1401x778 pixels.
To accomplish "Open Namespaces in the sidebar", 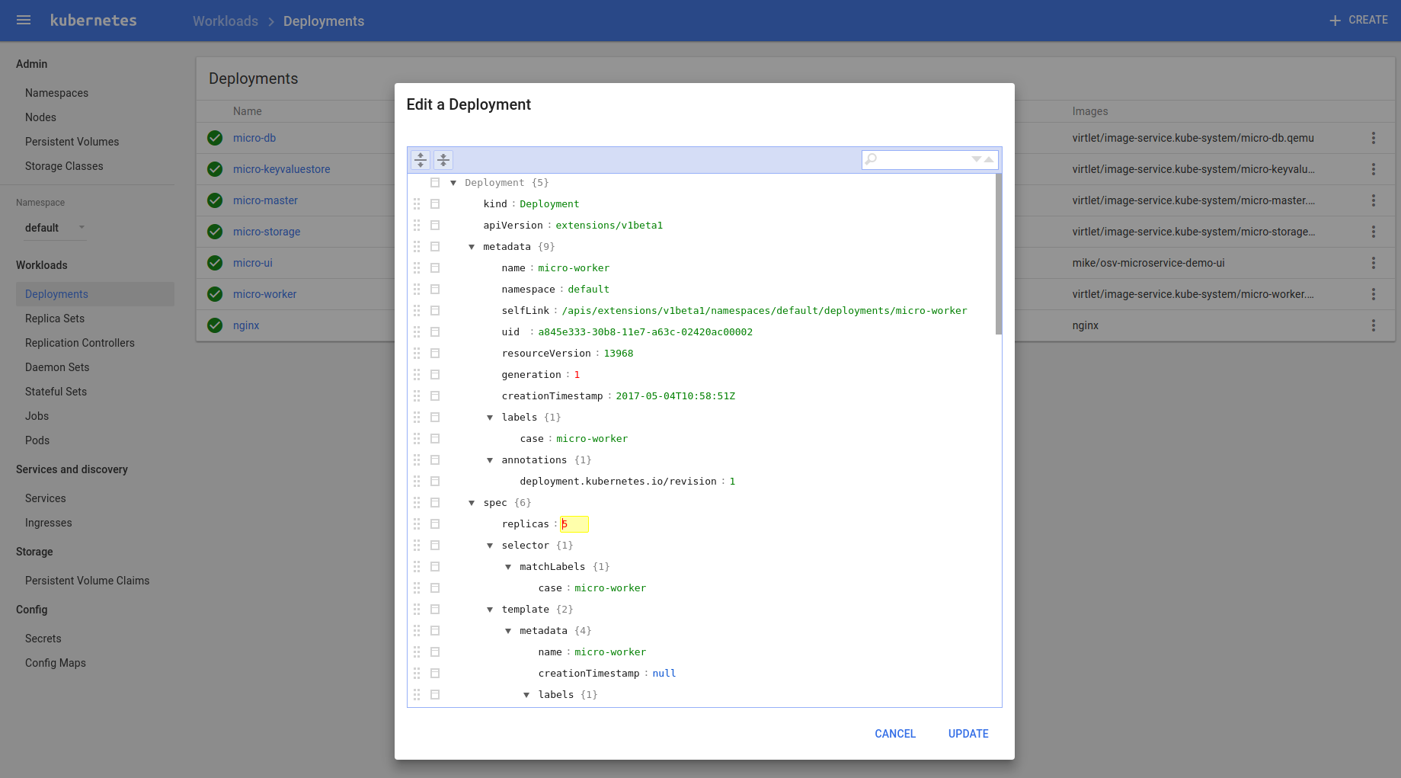I will point(56,93).
